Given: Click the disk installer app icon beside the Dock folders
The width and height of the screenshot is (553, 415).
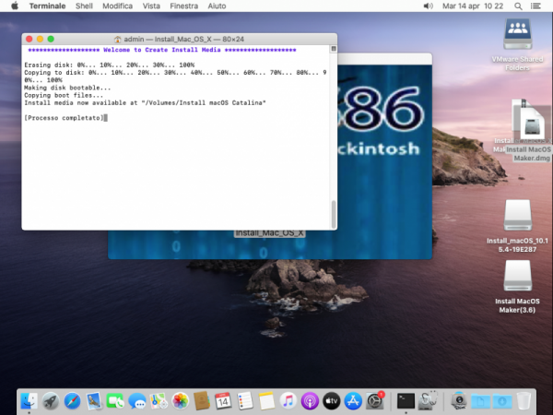Looking at the screenshot, I should click(x=459, y=401).
